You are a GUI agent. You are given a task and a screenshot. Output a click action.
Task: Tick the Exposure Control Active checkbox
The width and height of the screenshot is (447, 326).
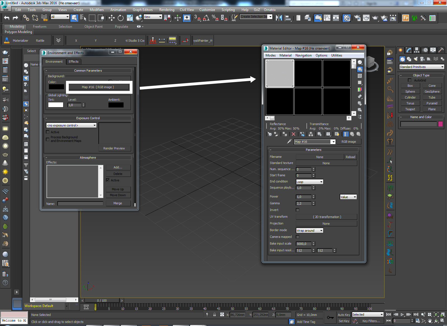point(48,132)
